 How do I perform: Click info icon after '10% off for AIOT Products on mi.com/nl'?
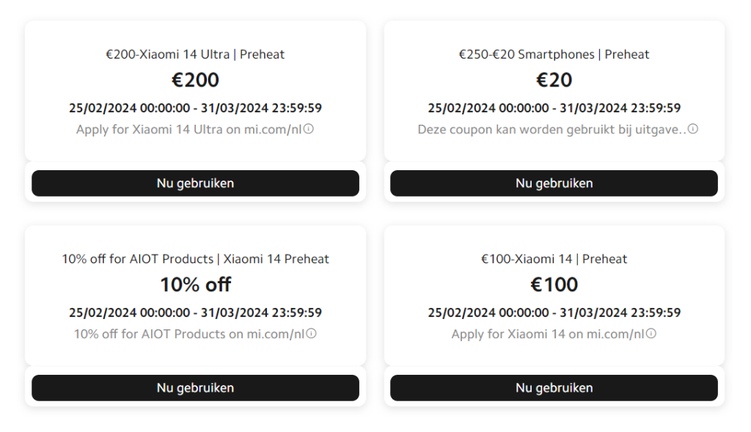point(311,334)
